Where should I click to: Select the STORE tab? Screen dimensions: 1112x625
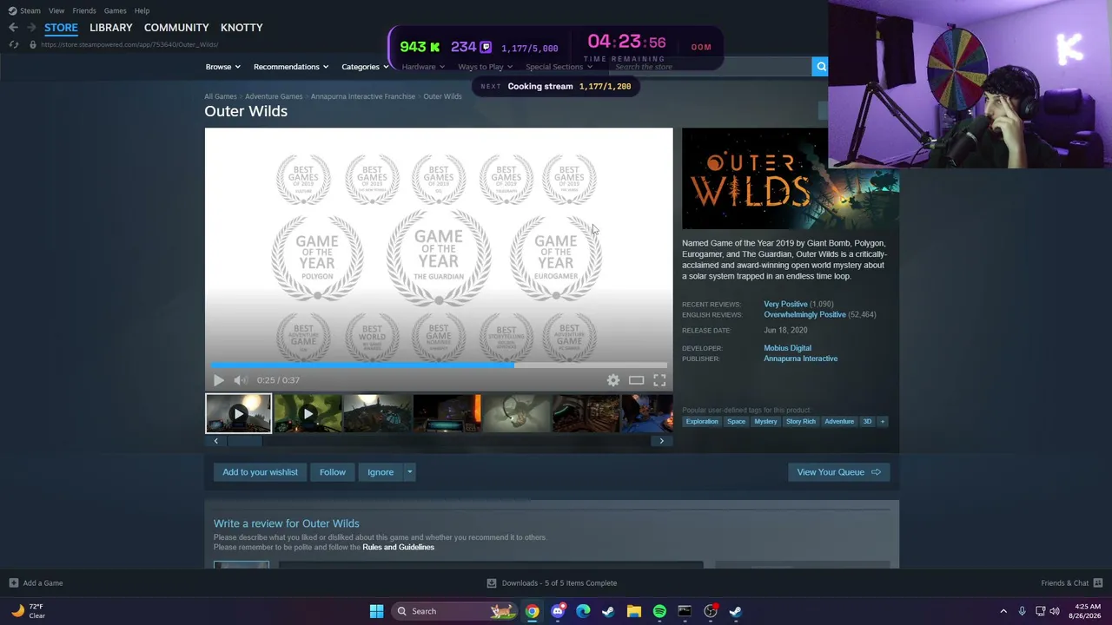[61, 28]
